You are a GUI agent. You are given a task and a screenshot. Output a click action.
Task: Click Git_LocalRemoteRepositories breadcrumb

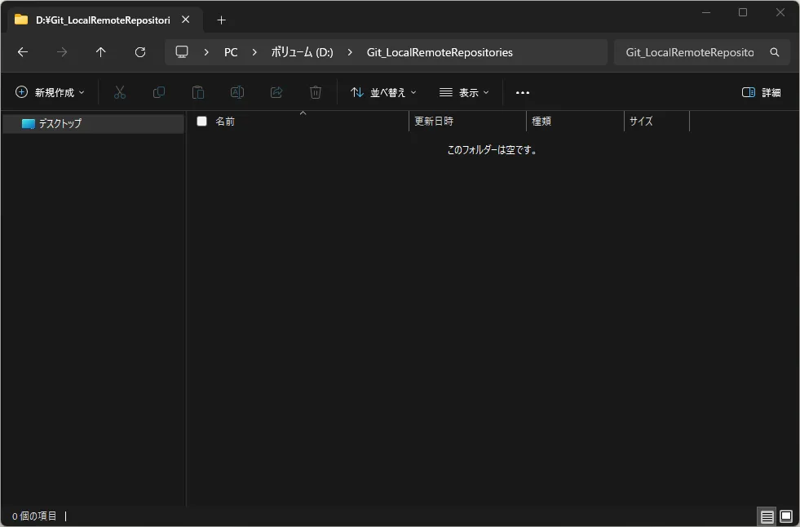(x=440, y=52)
